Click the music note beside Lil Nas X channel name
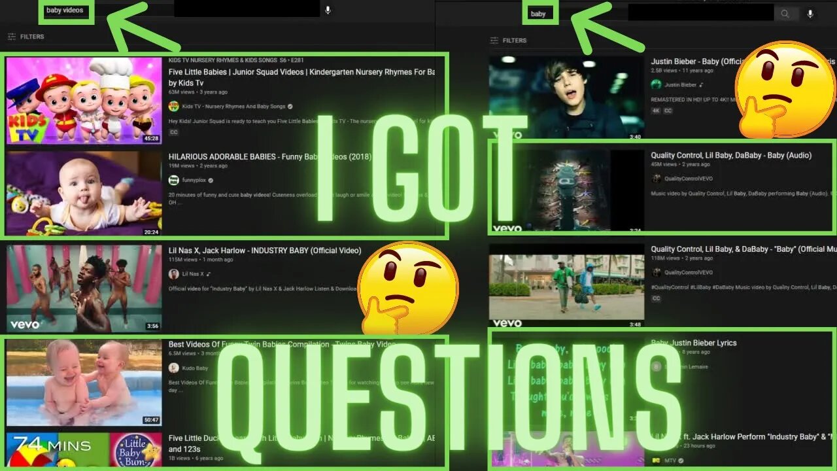The width and height of the screenshot is (837, 471). (x=208, y=274)
